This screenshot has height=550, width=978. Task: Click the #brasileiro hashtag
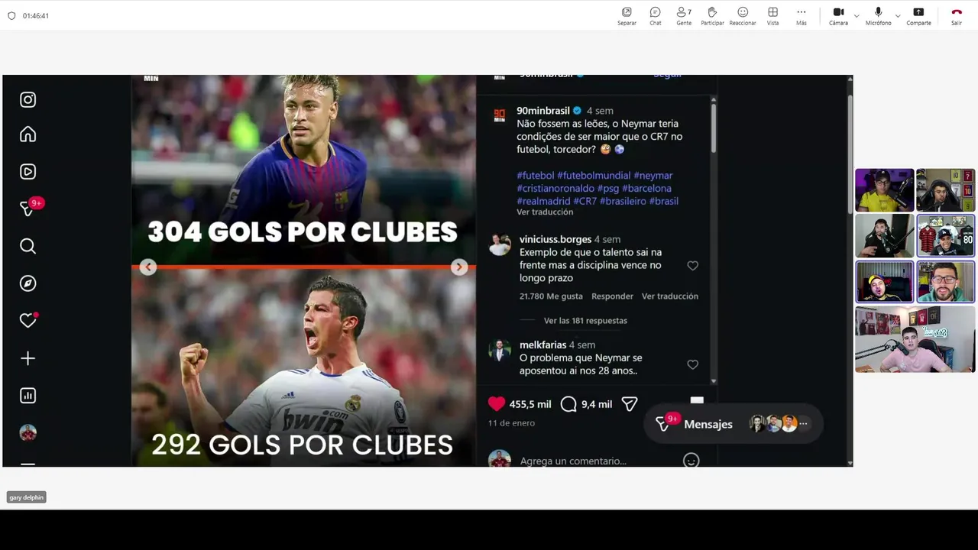tap(623, 202)
